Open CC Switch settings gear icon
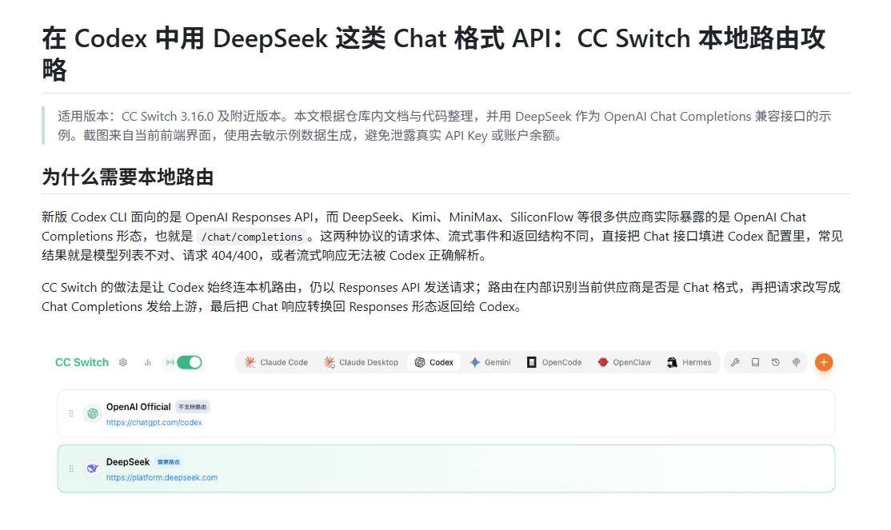This screenshot has width=891, height=530. (122, 362)
